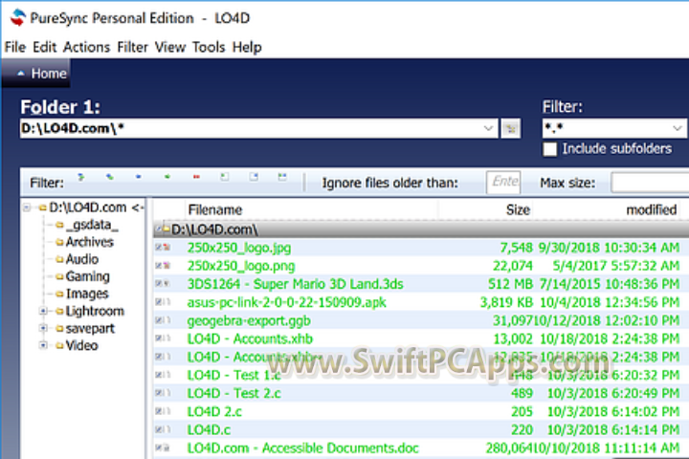Click the file type icon for 250x250_logo.jpg
Screen dimensions: 689x459
point(167,248)
